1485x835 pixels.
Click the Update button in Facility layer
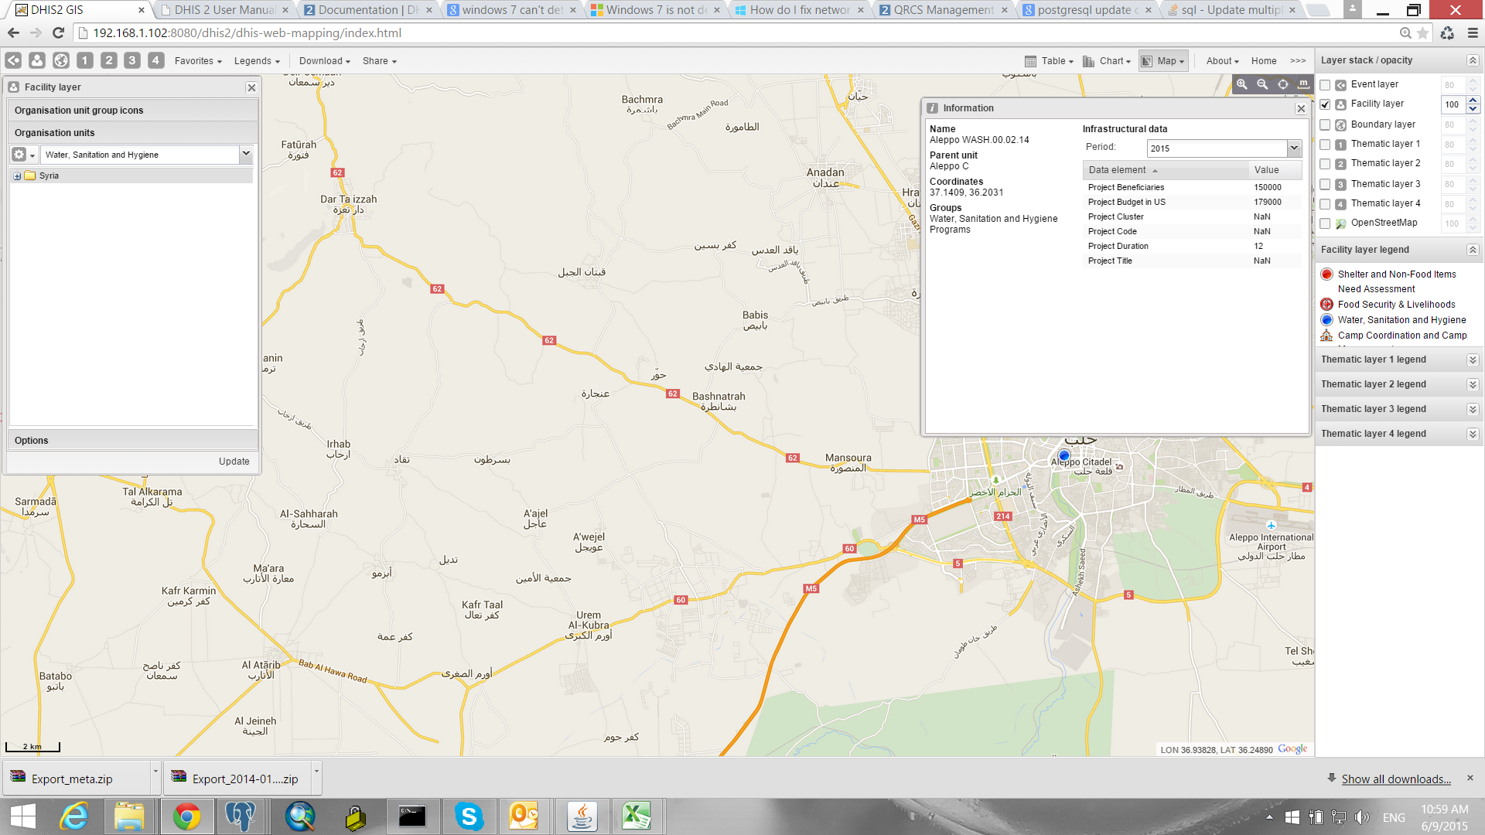234,462
